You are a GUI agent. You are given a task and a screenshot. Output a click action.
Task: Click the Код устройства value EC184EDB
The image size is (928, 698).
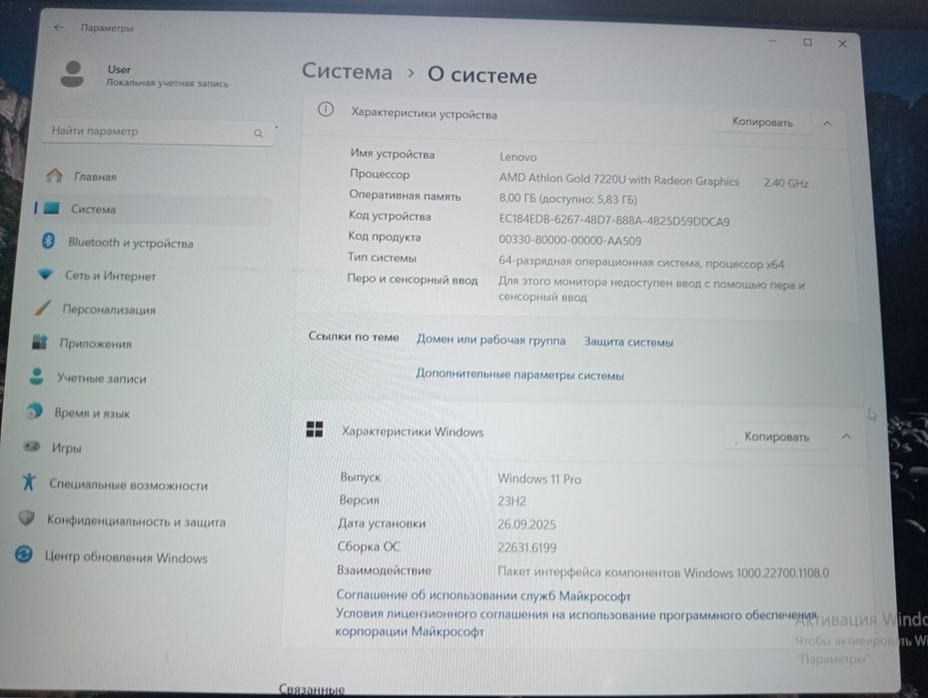tap(614, 221)
